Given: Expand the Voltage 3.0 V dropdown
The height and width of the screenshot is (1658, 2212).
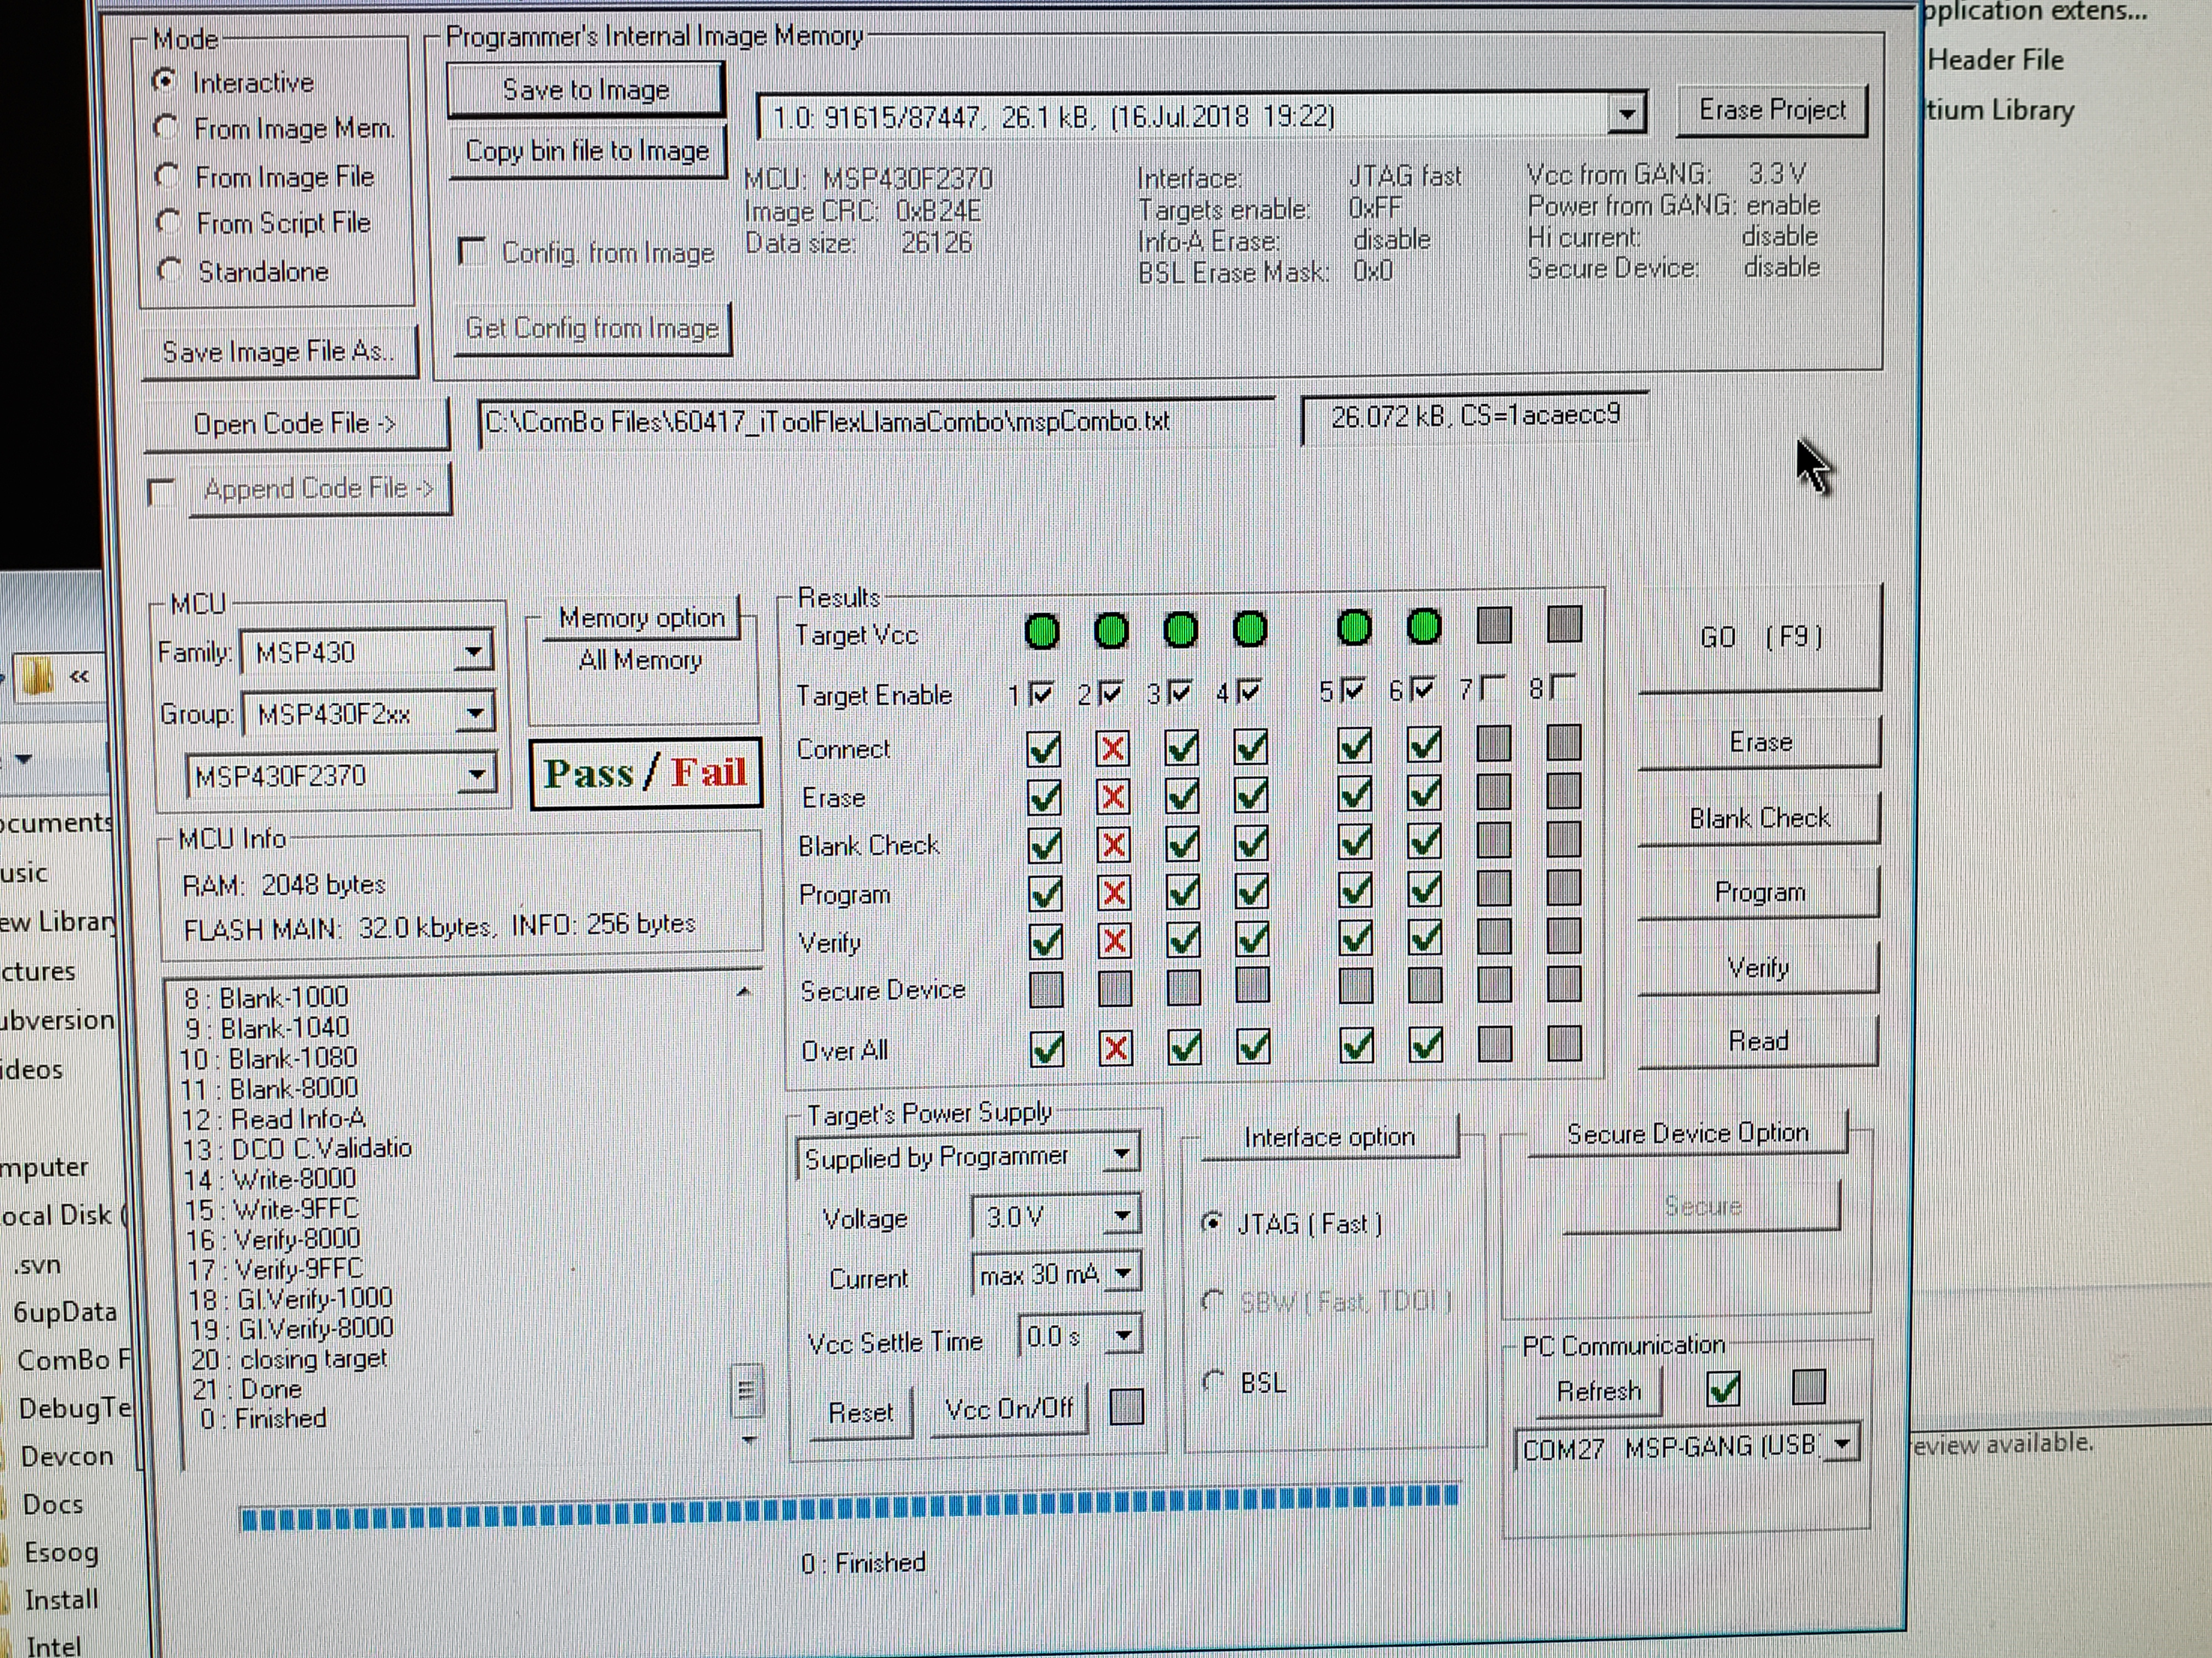Looking at the screenshot, I should pos(1122,1216).
